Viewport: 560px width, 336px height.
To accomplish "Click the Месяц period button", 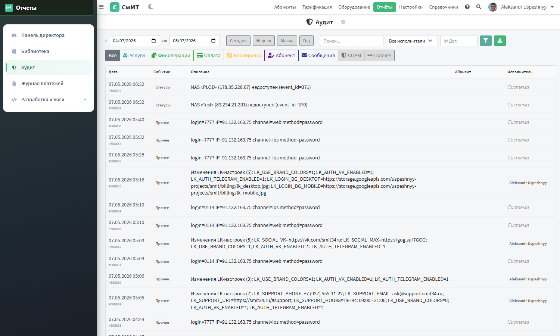I will [x=287, y=41].
